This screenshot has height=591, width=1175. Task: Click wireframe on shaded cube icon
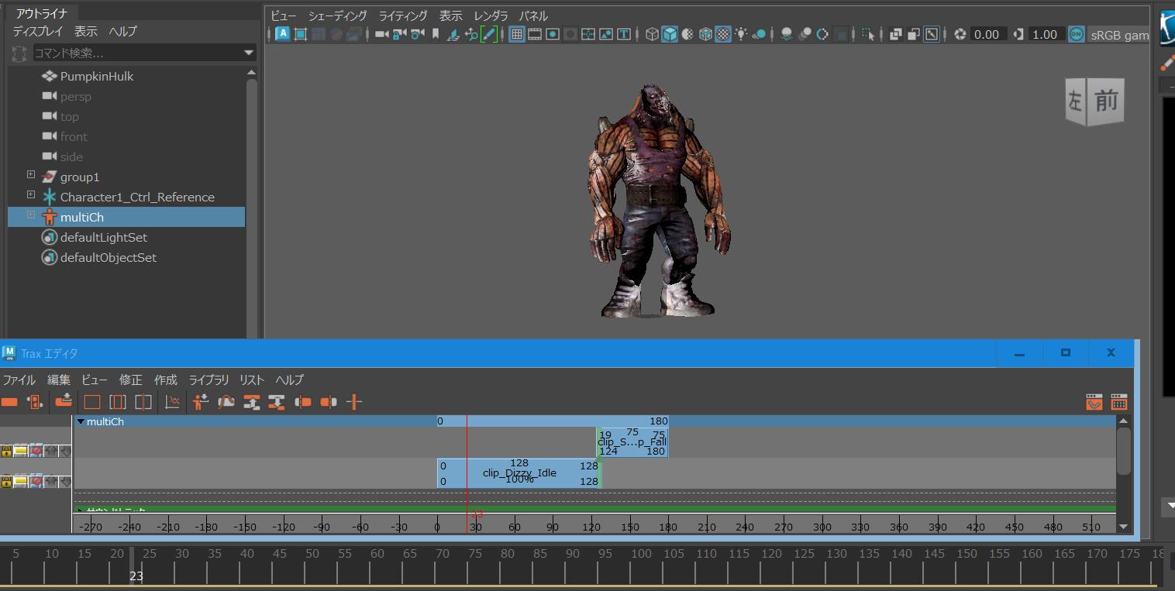[x=705, y=34]
